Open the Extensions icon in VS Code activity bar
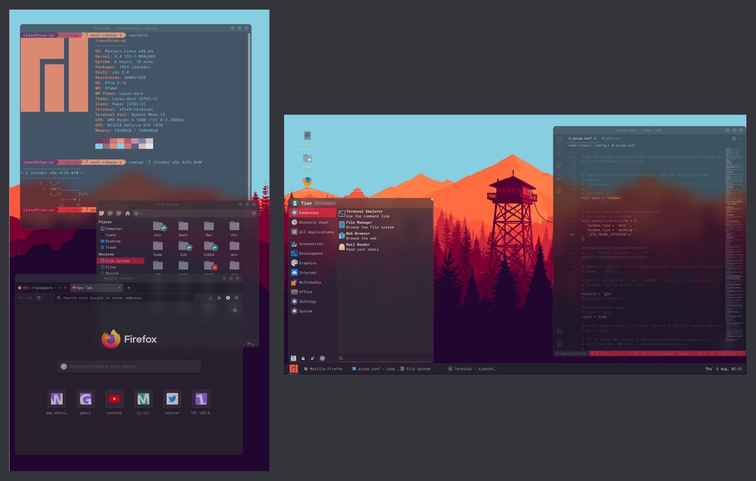756x481 pixels. tap(559, 190)
